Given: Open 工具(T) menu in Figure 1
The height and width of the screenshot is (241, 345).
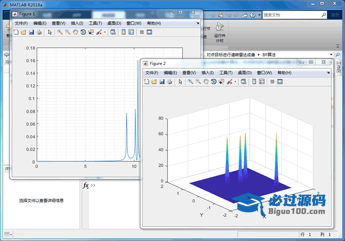Looking at the screenshot, I should pos(95,23).
